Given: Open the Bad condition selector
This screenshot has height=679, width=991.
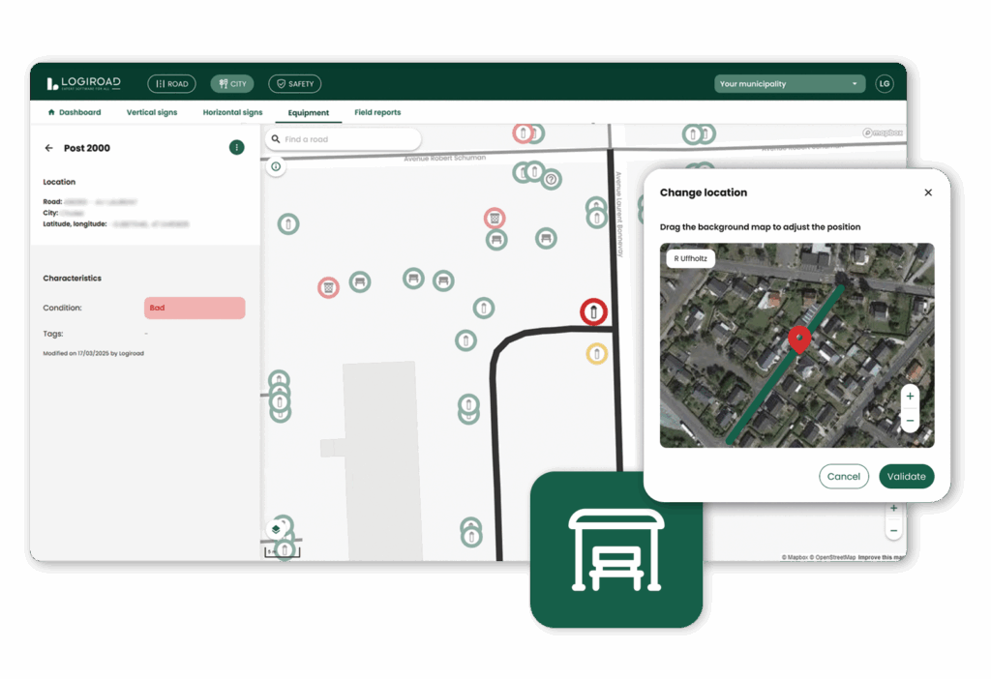Looking at the screenshot, I should [x=195, y=308].
